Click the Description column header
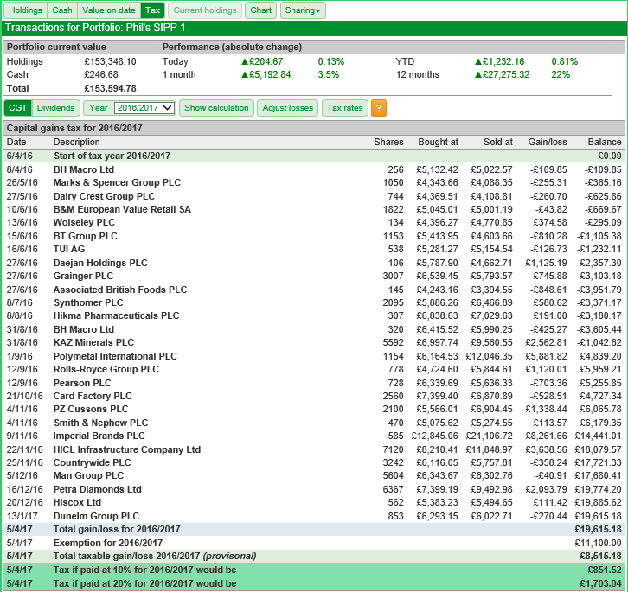 tap(76, 142)
